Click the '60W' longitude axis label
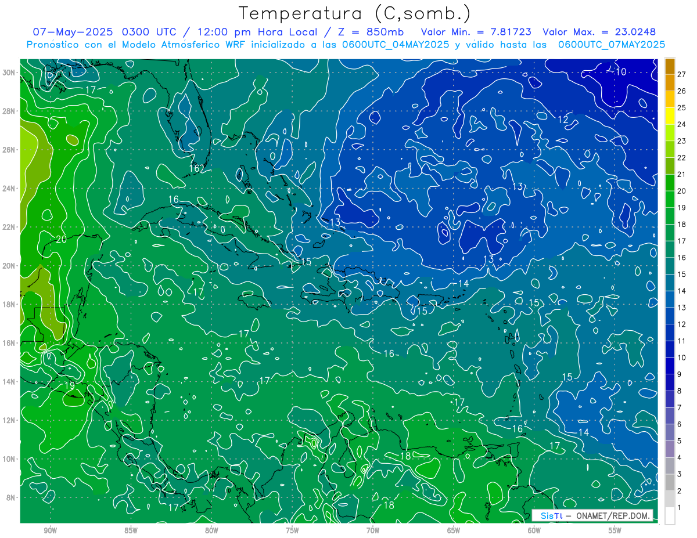 [x=534, y=530]
